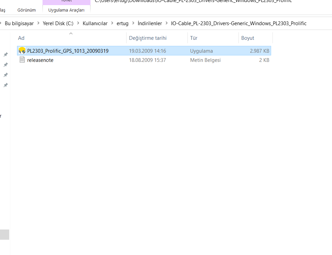
Task: Select the file name PL2303_Prolific_GPS_1013_20090319
Action: [x=68, y=51]
